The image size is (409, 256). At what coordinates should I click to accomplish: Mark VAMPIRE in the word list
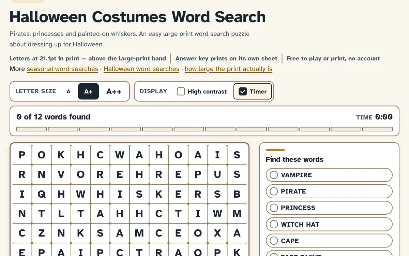(329, 175)
